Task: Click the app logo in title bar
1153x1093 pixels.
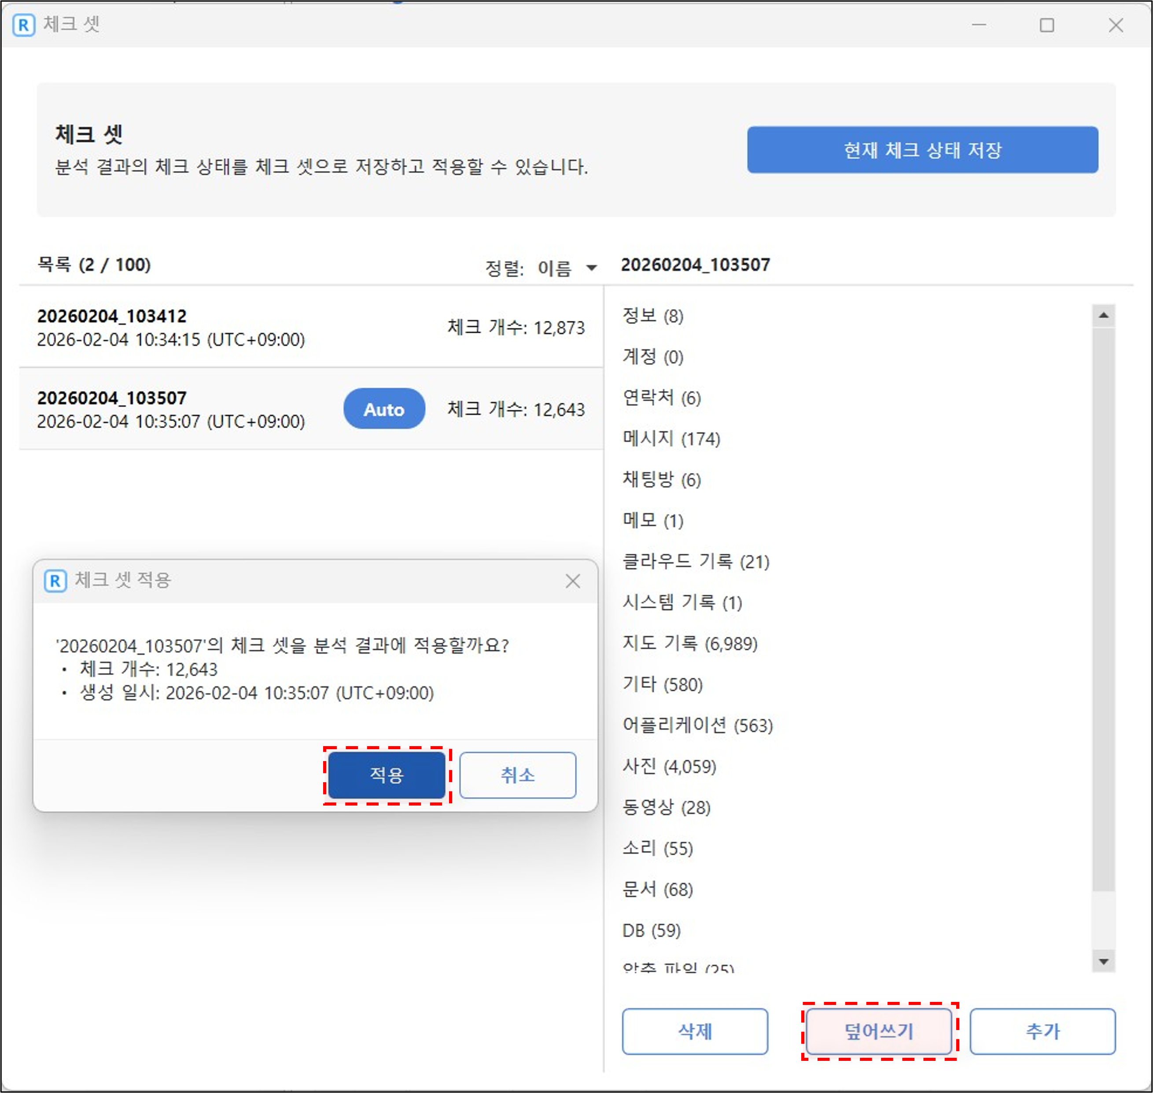Action: coord(24,25)
